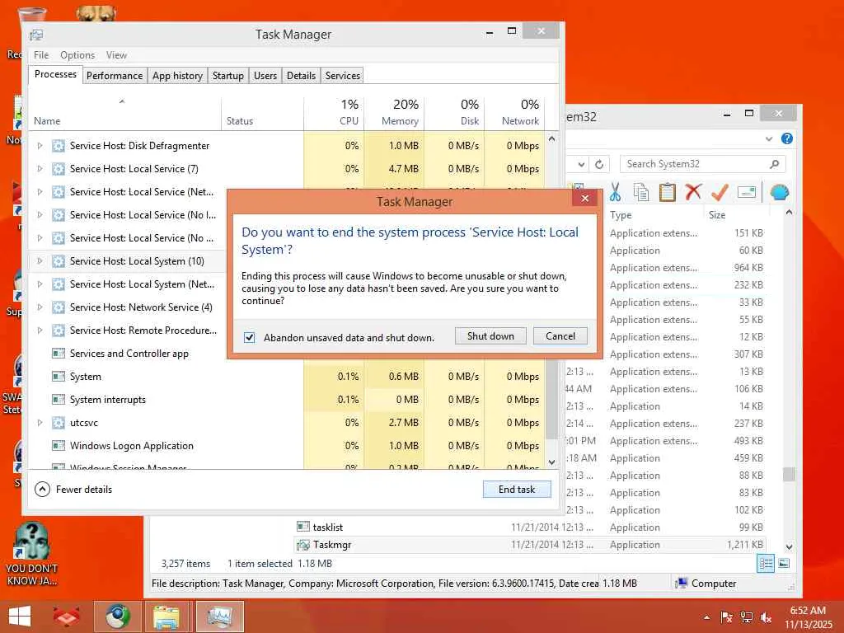Click the Copy icon in Explorer toolbar
Screen dimensions: 844x633
pyautogui.click(x=641, y=192)
